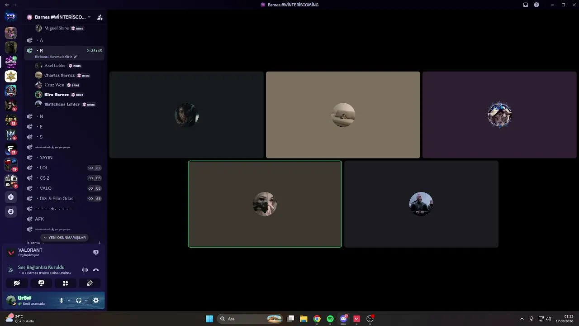Join voice channel E
Viewport: 579px width, 326px height.
pos(64,127)
